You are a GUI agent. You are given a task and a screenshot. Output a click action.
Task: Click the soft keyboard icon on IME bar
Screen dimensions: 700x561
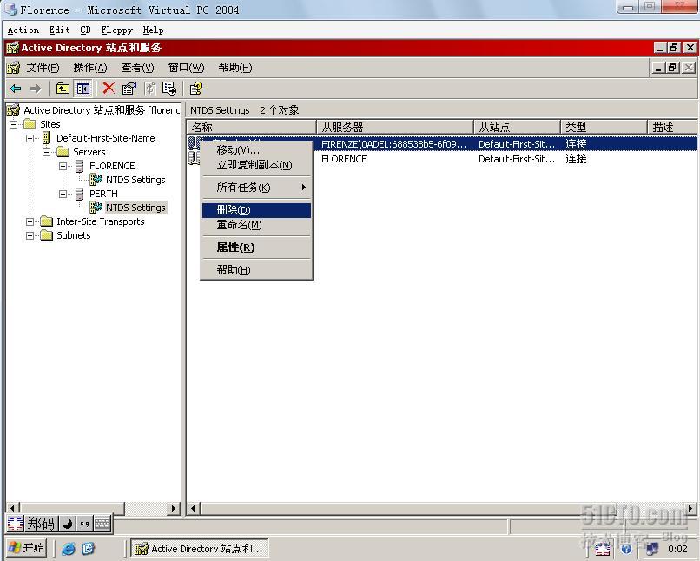coord(102,523)
